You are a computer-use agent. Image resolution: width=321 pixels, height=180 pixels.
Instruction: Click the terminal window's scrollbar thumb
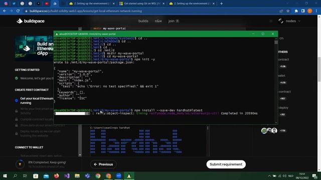pos(276,42)
